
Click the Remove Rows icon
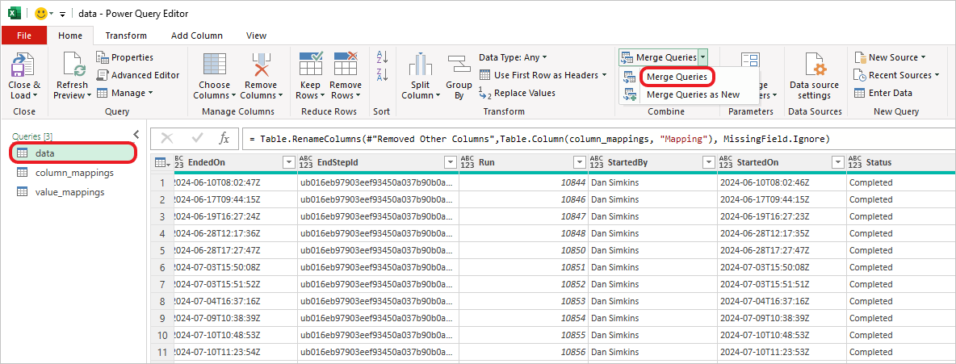(x=345, y=64)
